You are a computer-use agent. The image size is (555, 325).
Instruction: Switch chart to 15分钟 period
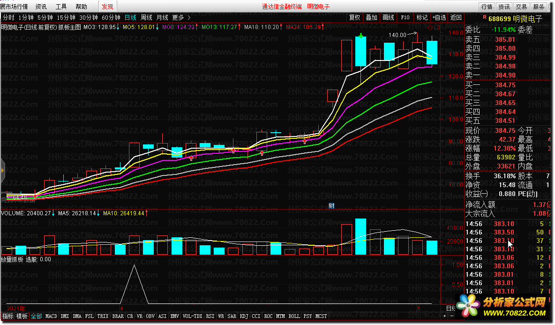tap(66, 17)
